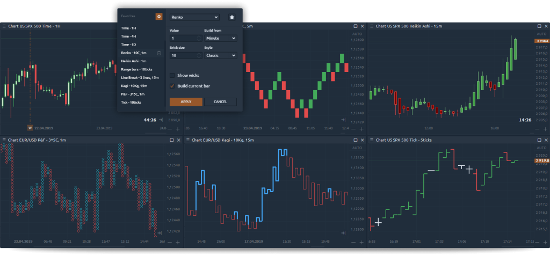Select the Line Break - 3 lines, 15m favorite
This screenshot has width=550, height=255.
pyautogui.click(x=141, y=77)
